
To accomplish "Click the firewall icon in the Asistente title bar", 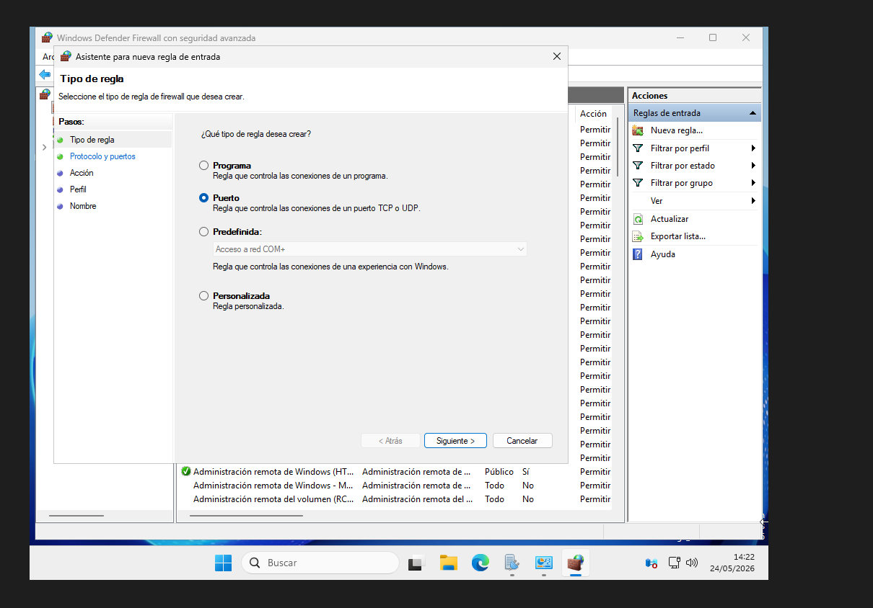I will coord(66,56).
